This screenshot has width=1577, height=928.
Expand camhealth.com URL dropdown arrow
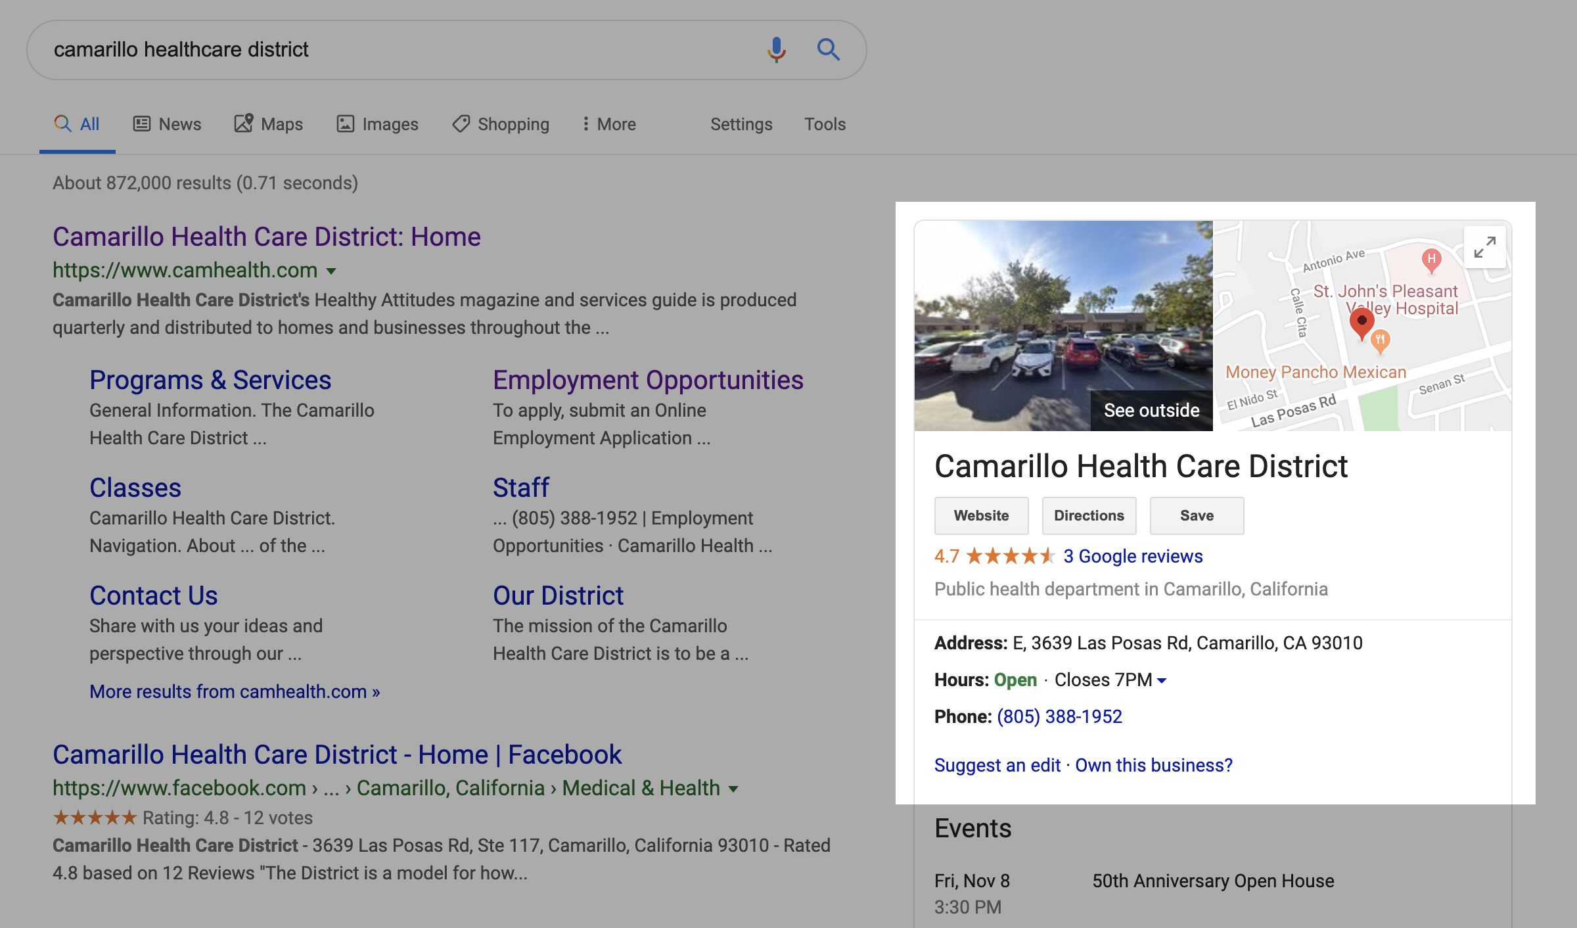click(331, 271)
